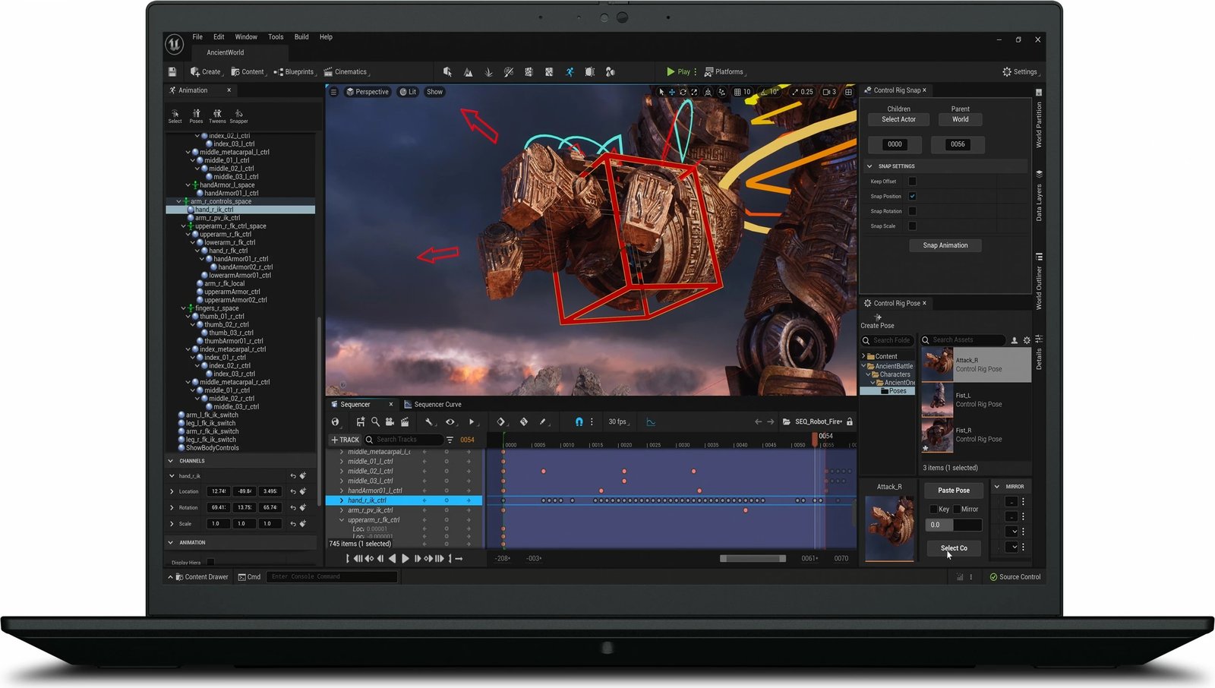Enable the Keep Offset checkbox
The width and height of the screenshot is (1215, 688).
coord(912,181)
